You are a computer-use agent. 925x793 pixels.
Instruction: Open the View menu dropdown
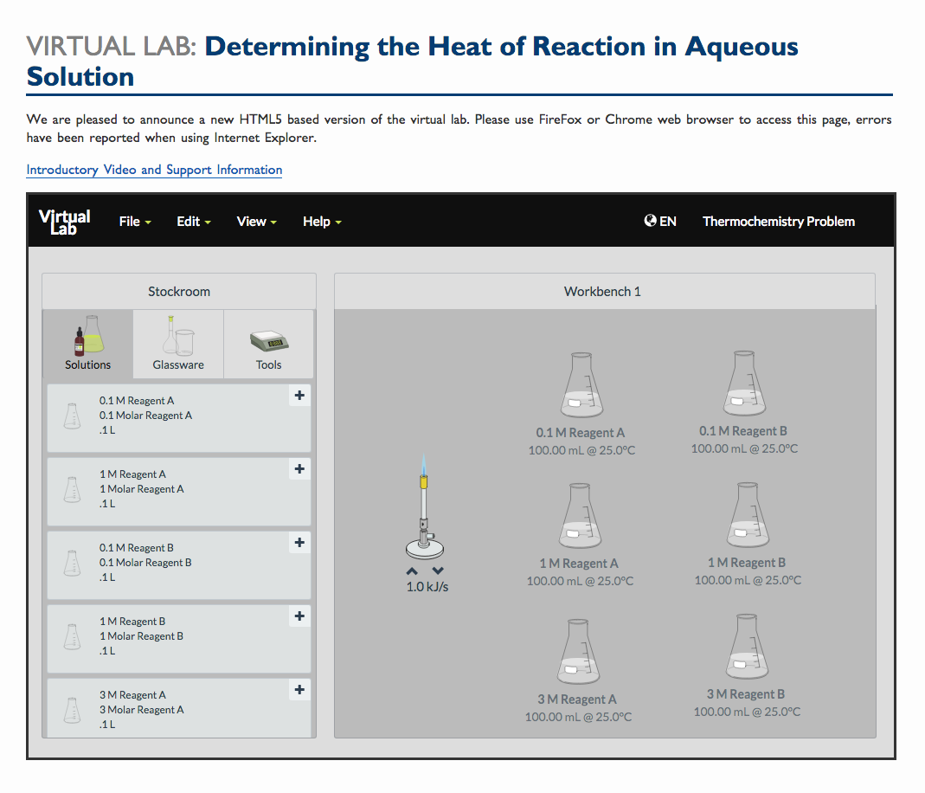(255, 221)
